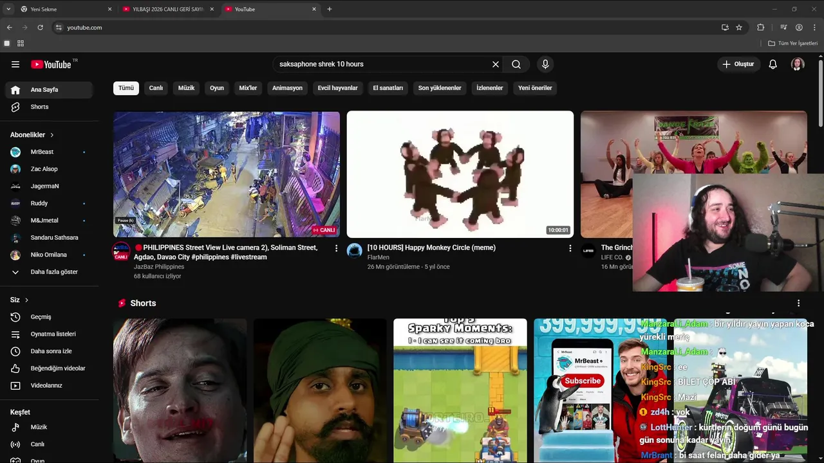Clear the search box with the X icon
Screen dimensions: 824x463
click(x=496, y=64)
